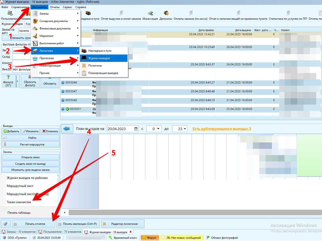Click the Оплаты заказов (по кассе) icon
Viewport: 322px width, 241px height.
(191, 13)
